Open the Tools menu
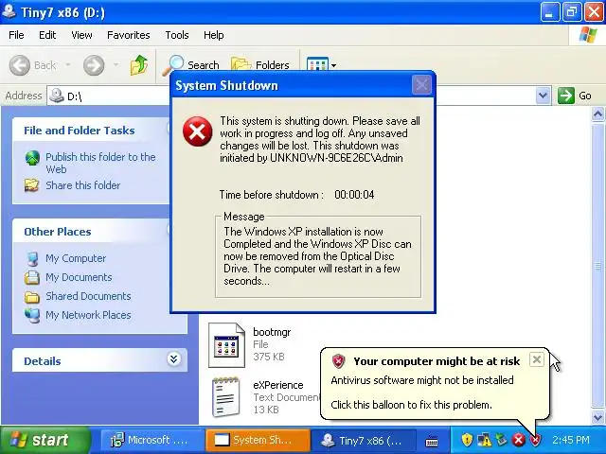 (177, 35)
